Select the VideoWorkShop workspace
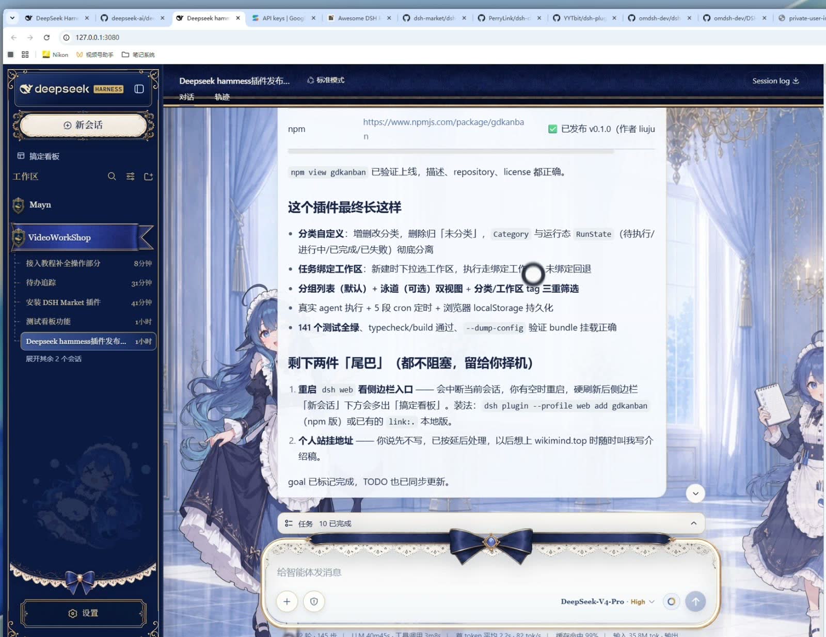Screen dimensions: 826x637 pos(83,237)
